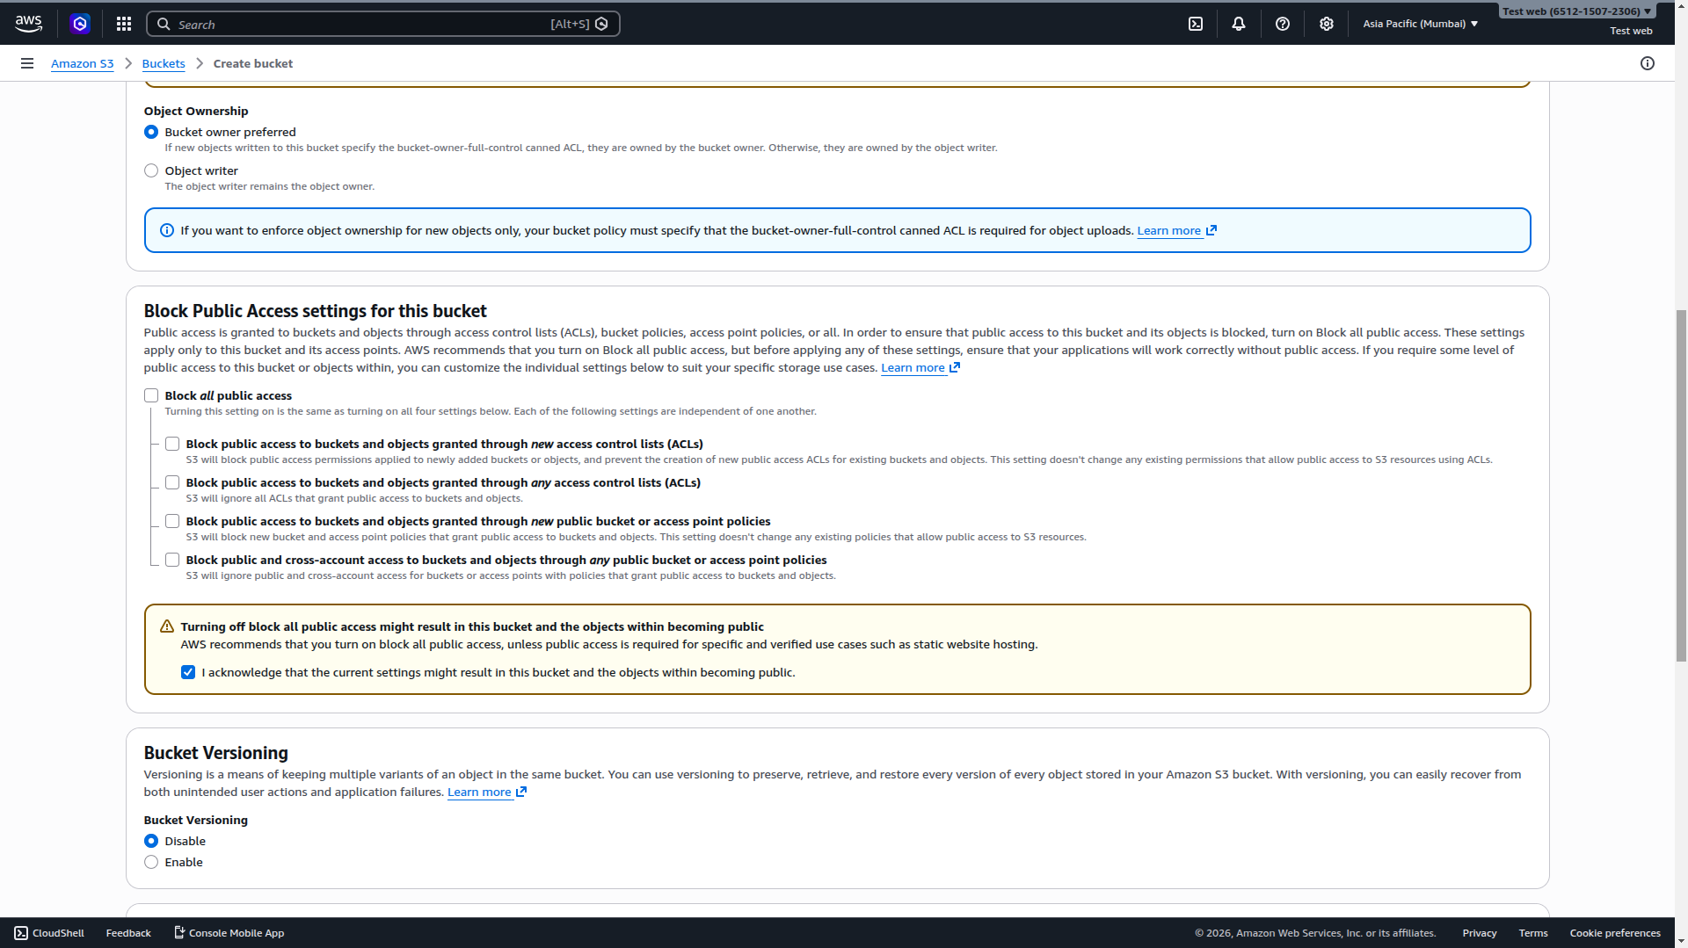
Task: Click the Object Ownership label
Action: click(x=196, y=111)
